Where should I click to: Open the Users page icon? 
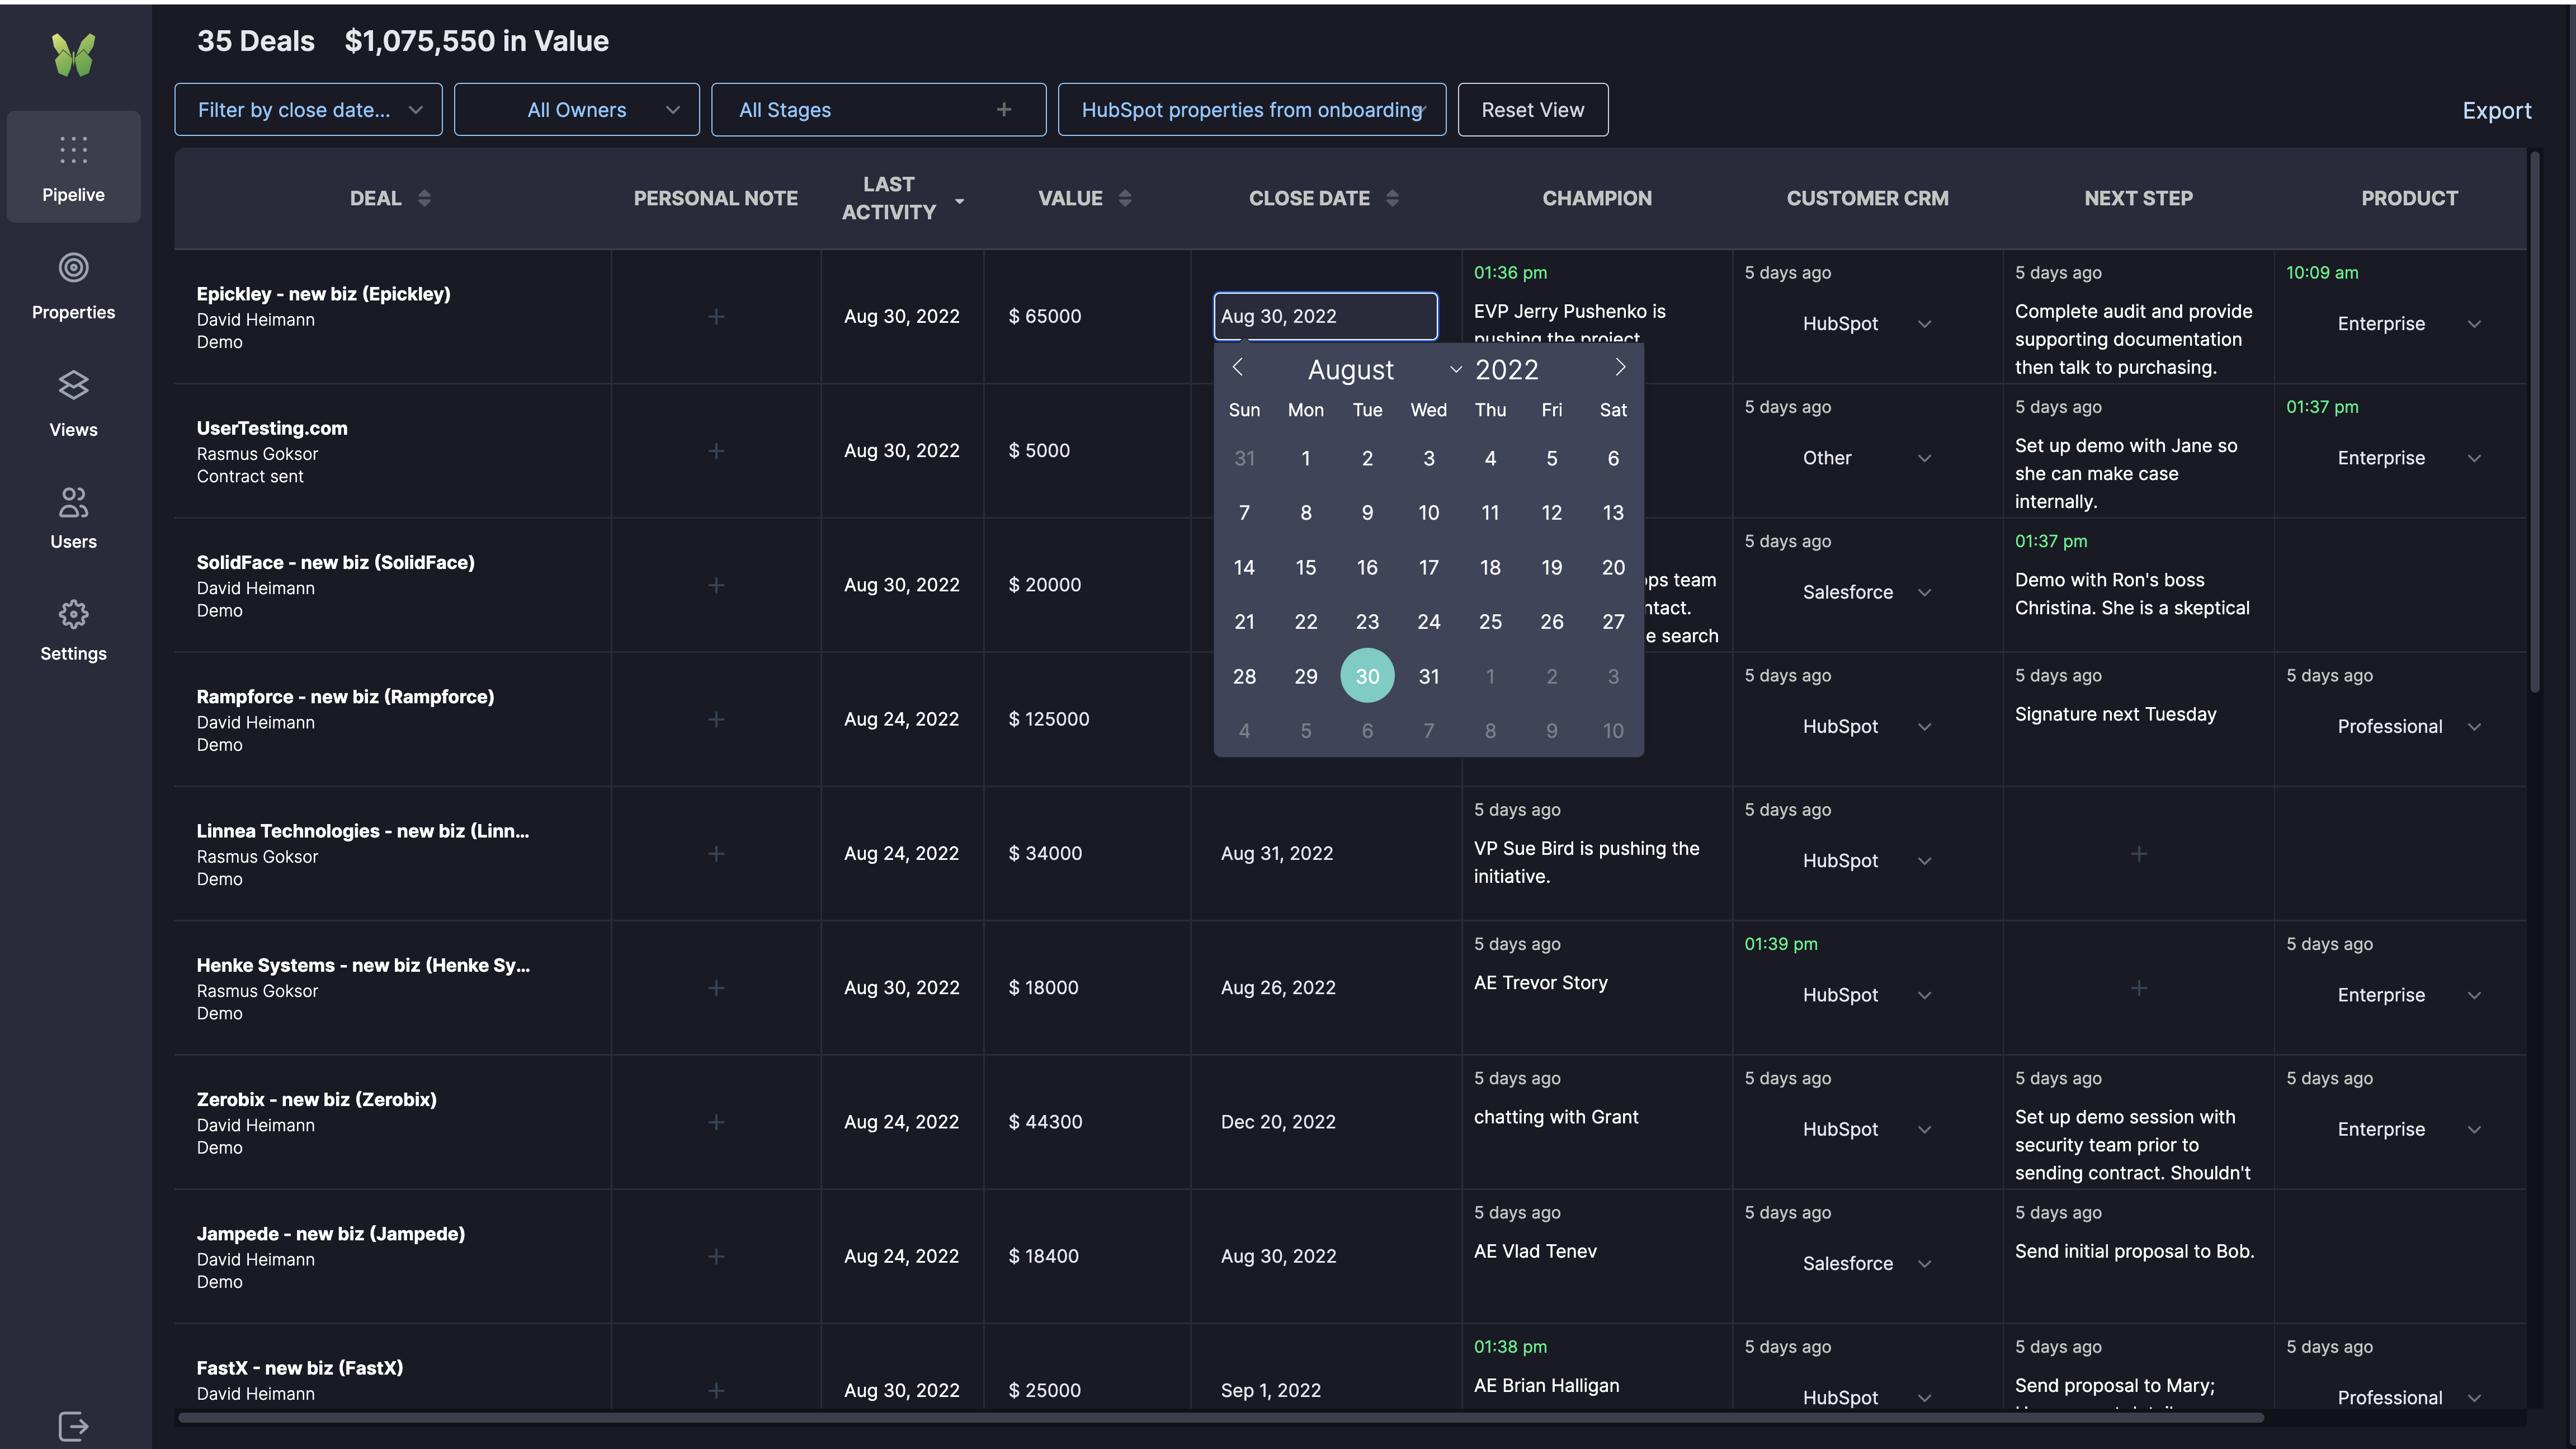click(73, 502)
